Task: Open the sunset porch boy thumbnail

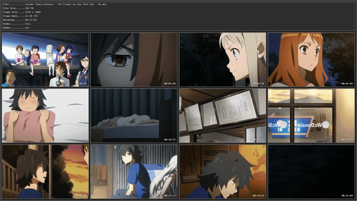Action: [45, 172]
